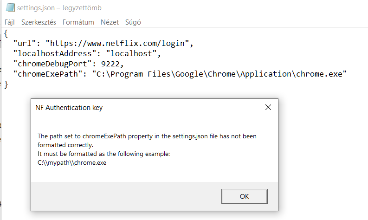368x220 pixels.
Task: Open the Szerkesztés menu
Action: (39, 22)
